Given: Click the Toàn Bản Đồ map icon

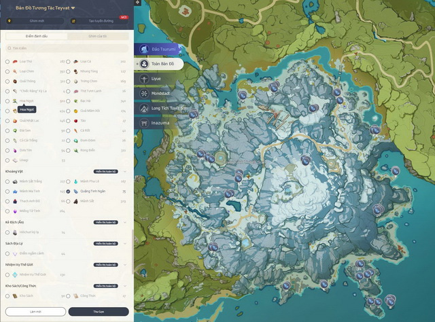Looking at the screenshot, I should 144,64.
